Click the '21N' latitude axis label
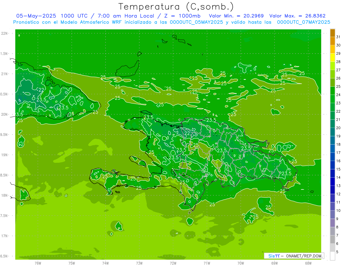The image size is (346, 267). pos(5,74)
